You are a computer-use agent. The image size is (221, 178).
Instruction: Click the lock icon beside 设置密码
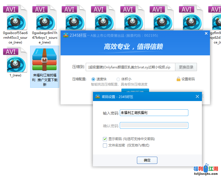point(178,79)
